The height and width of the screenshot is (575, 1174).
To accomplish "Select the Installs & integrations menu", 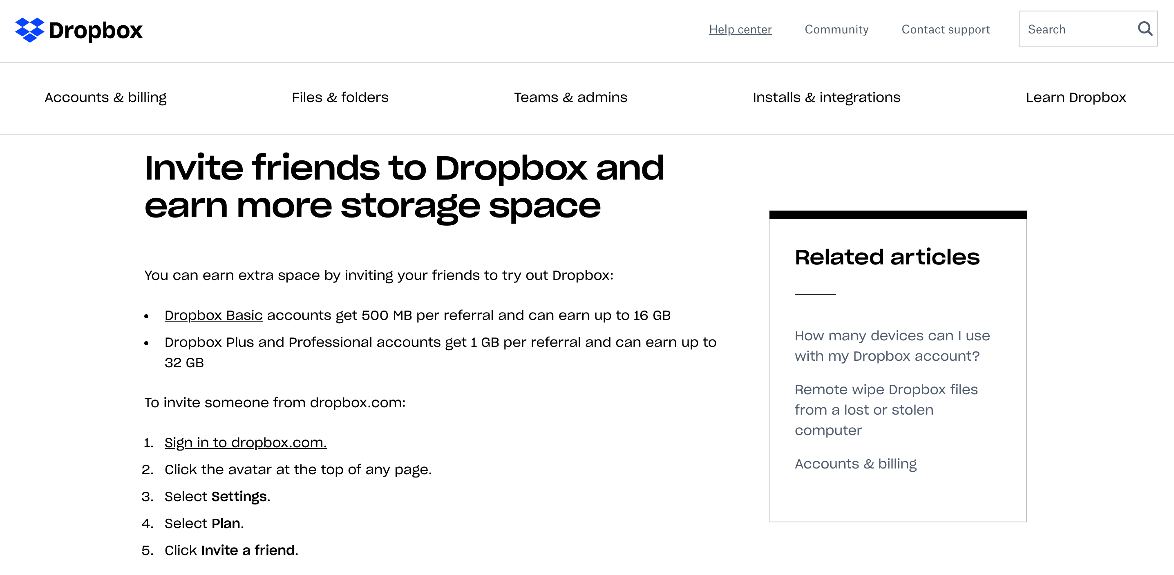I will 826,98.
